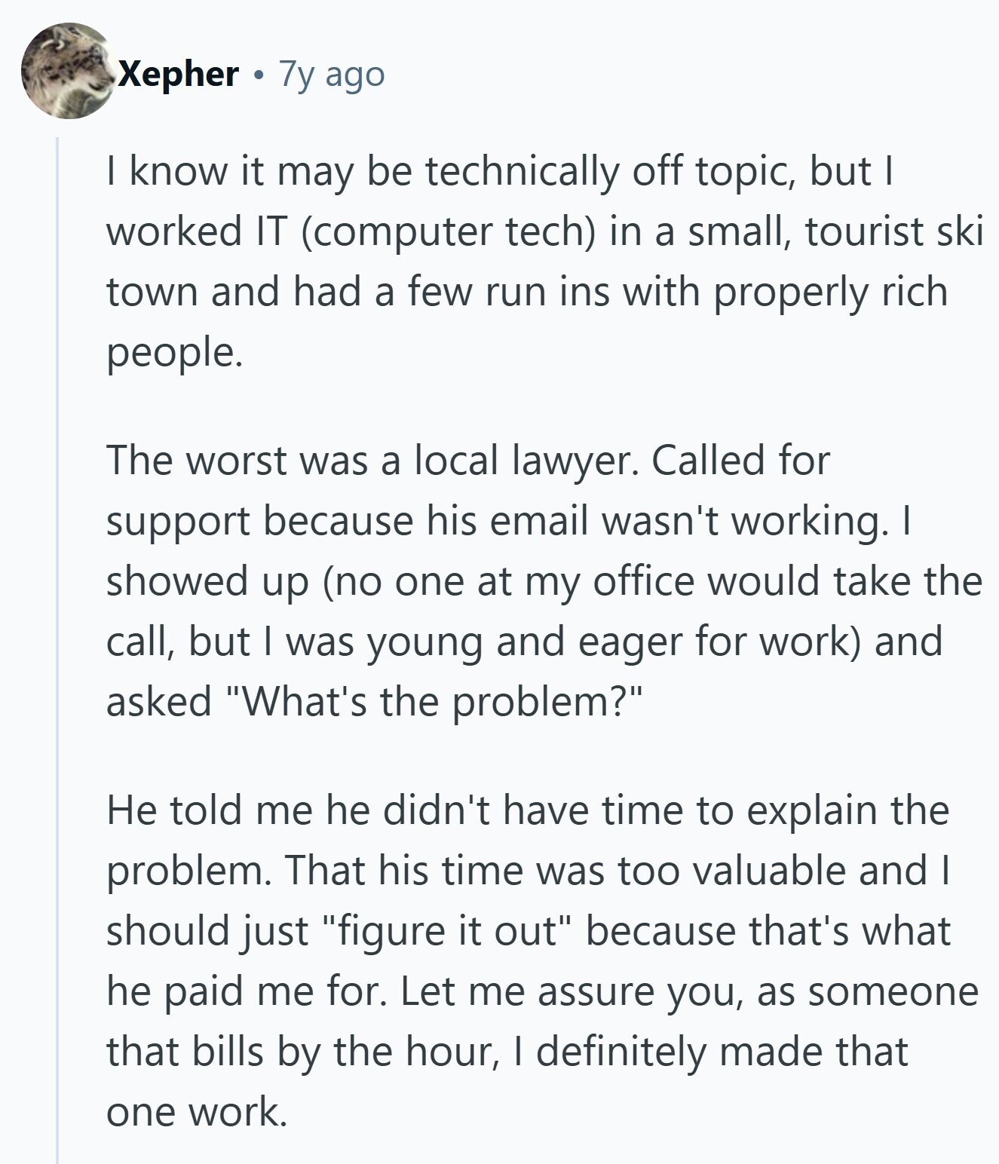The image size is (999, 1164).
Task: Click the phrase "local lawyer"
Action: [x=520, y=461]
